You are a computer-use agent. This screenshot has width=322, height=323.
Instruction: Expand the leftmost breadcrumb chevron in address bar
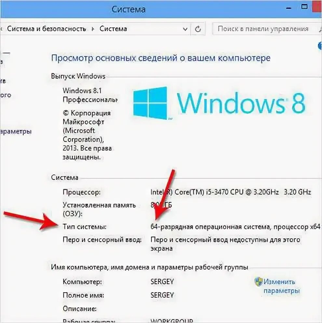coord(1,29)
